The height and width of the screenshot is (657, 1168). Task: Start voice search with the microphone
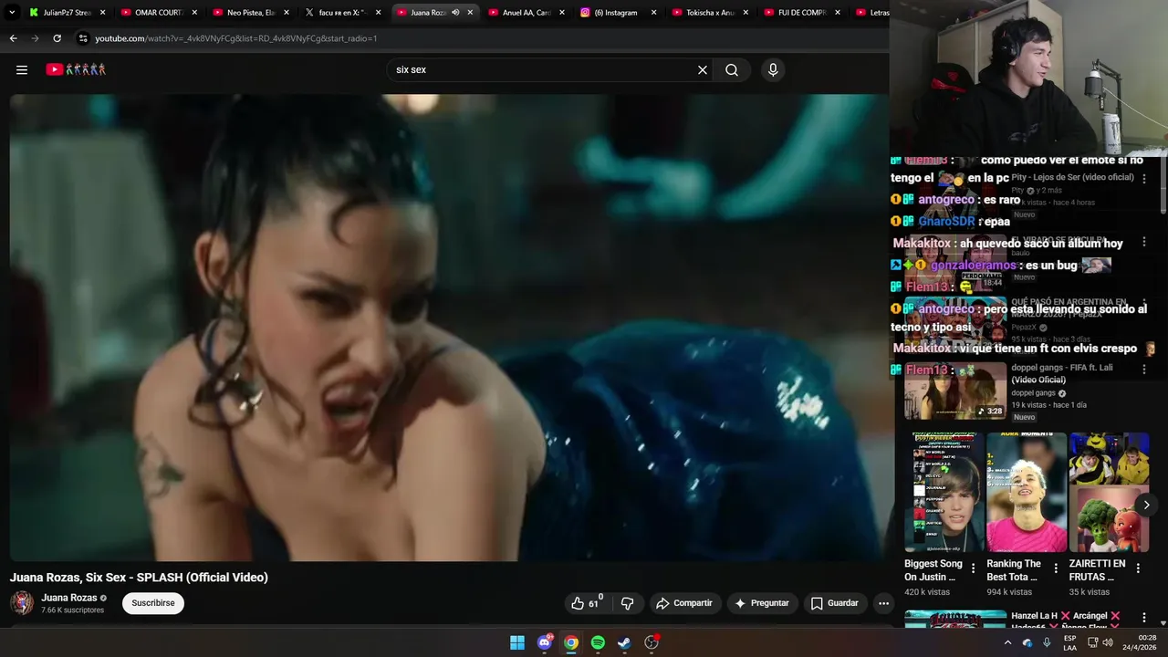(x=773, y=69)
